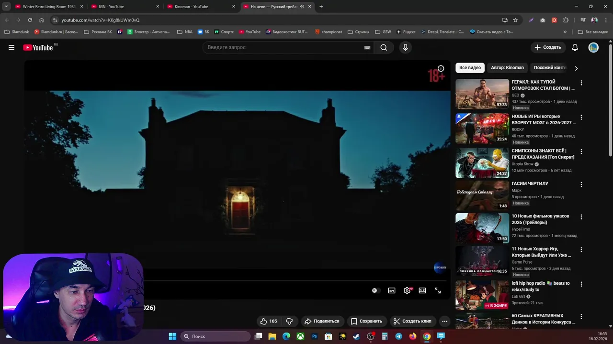
Task: Start the YouTube search with magnifier button
Action: click(384, 47)
